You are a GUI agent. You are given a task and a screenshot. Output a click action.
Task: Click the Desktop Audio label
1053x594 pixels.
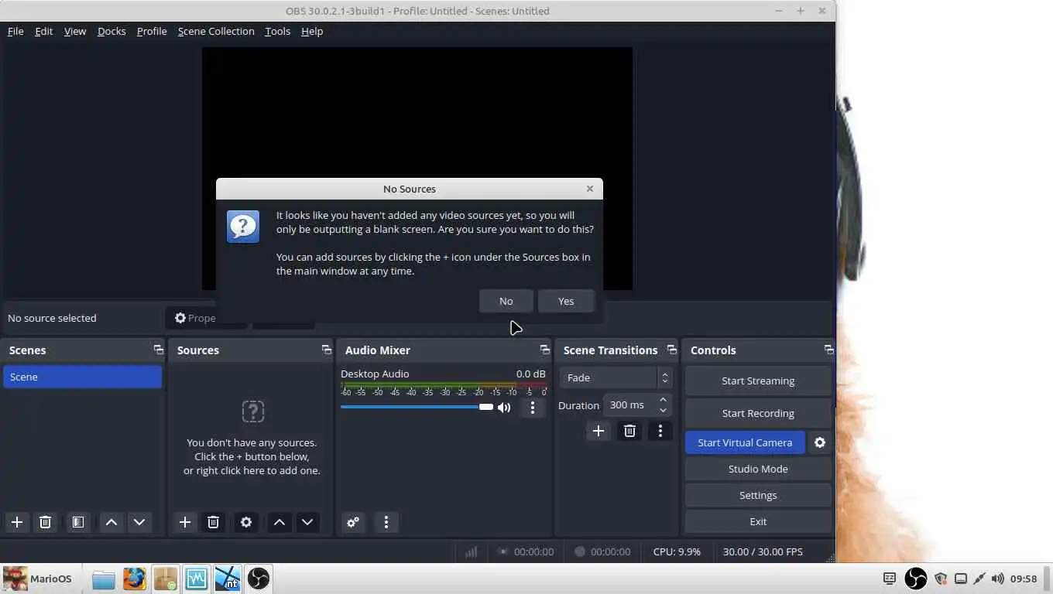(x=375, y=374)
